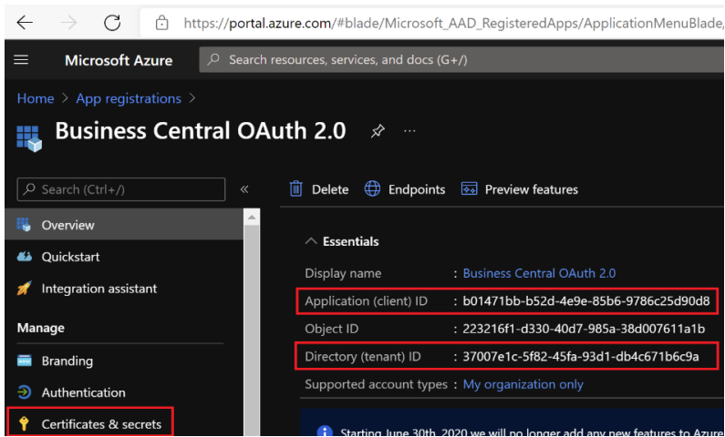Image resolution: width=725 pixels, height=437 pixels.
Task: Open the Azure hamburger portal menu
Action: pos(21,60)
